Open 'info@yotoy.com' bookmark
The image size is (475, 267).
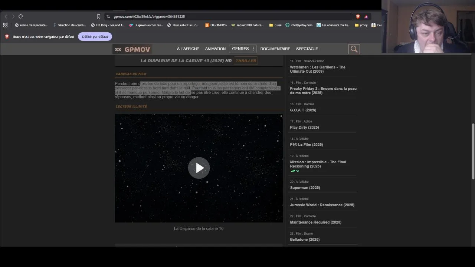[x=299, y=25]
